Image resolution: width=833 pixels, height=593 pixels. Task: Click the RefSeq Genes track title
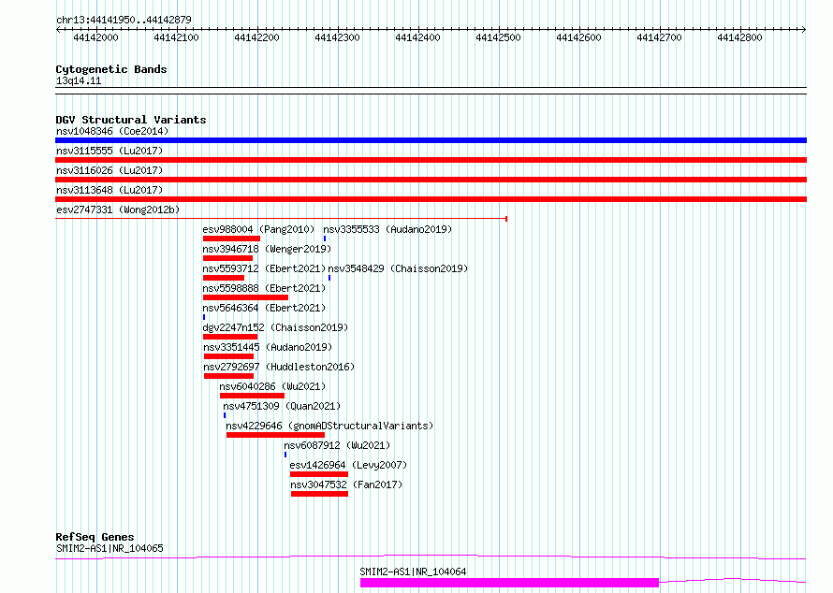coord(95,537)
